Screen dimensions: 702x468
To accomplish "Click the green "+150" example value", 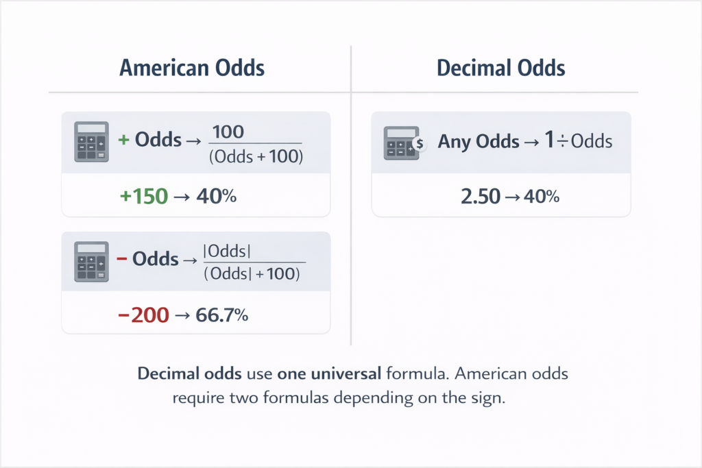I will click(x=143, y=196).
